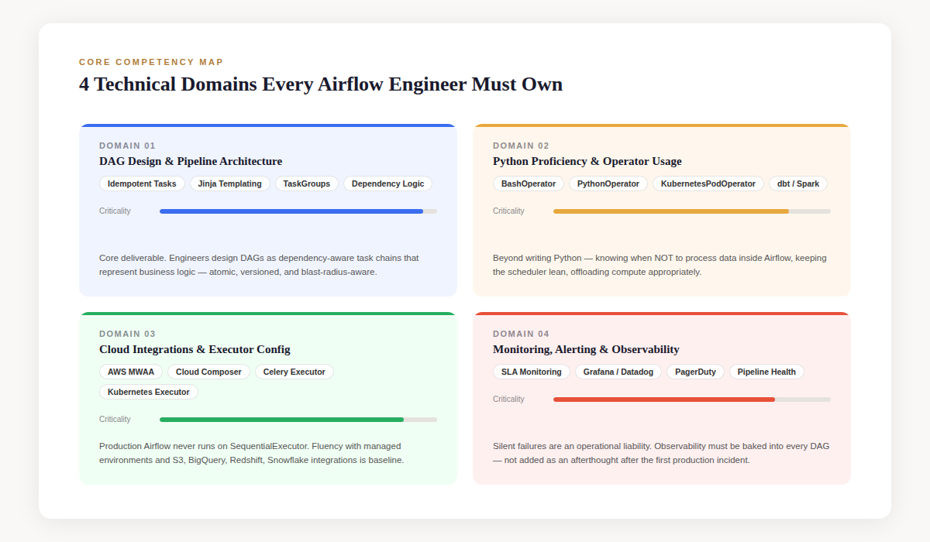Click the KubernetesPodOperator tag
The height and width of the screenshot is (542, 930).
708,184
